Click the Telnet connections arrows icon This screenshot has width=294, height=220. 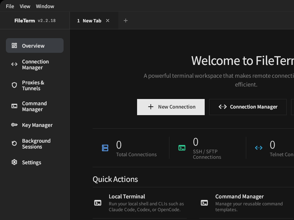coord(259,148)
